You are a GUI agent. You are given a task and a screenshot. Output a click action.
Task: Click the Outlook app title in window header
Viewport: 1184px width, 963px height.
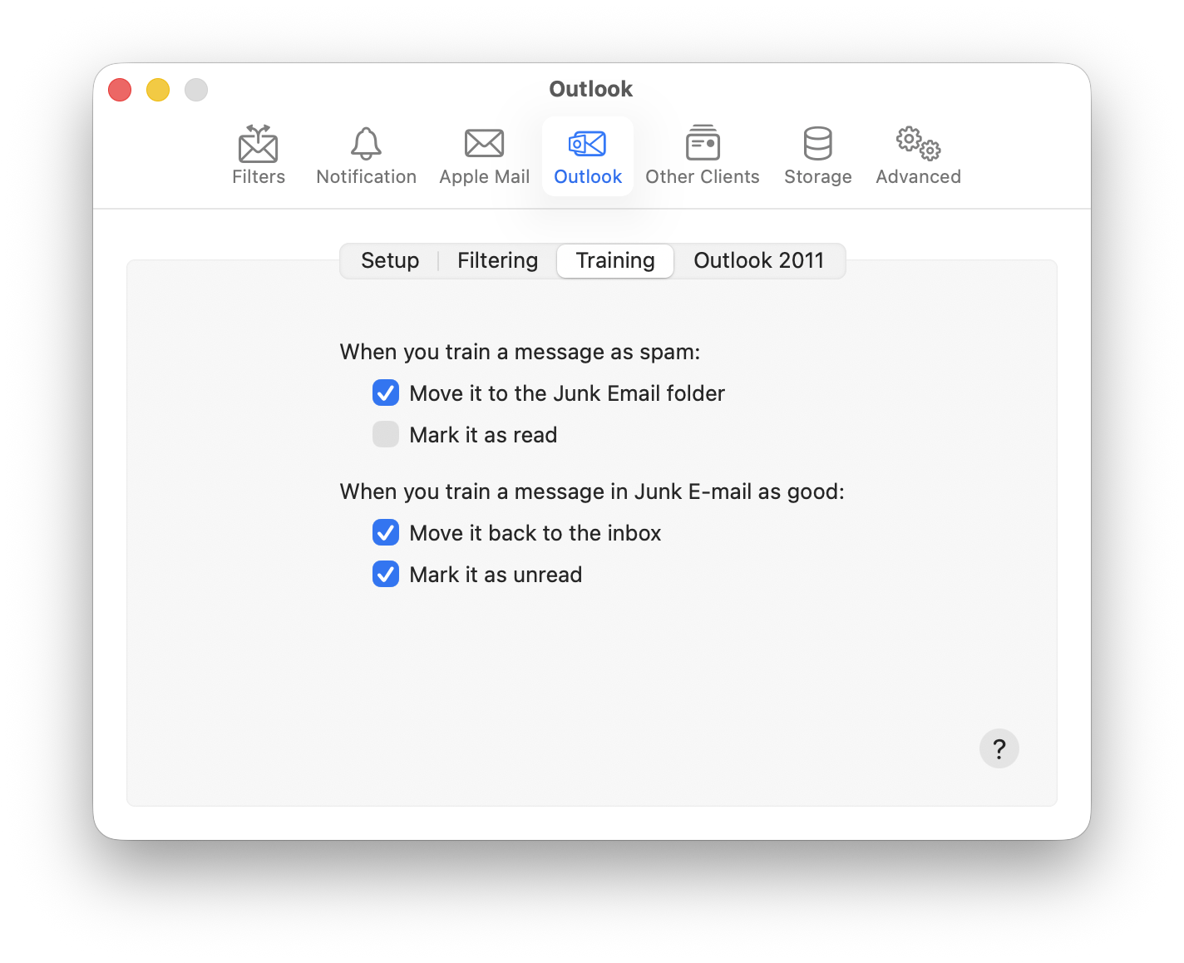[591, 89]
